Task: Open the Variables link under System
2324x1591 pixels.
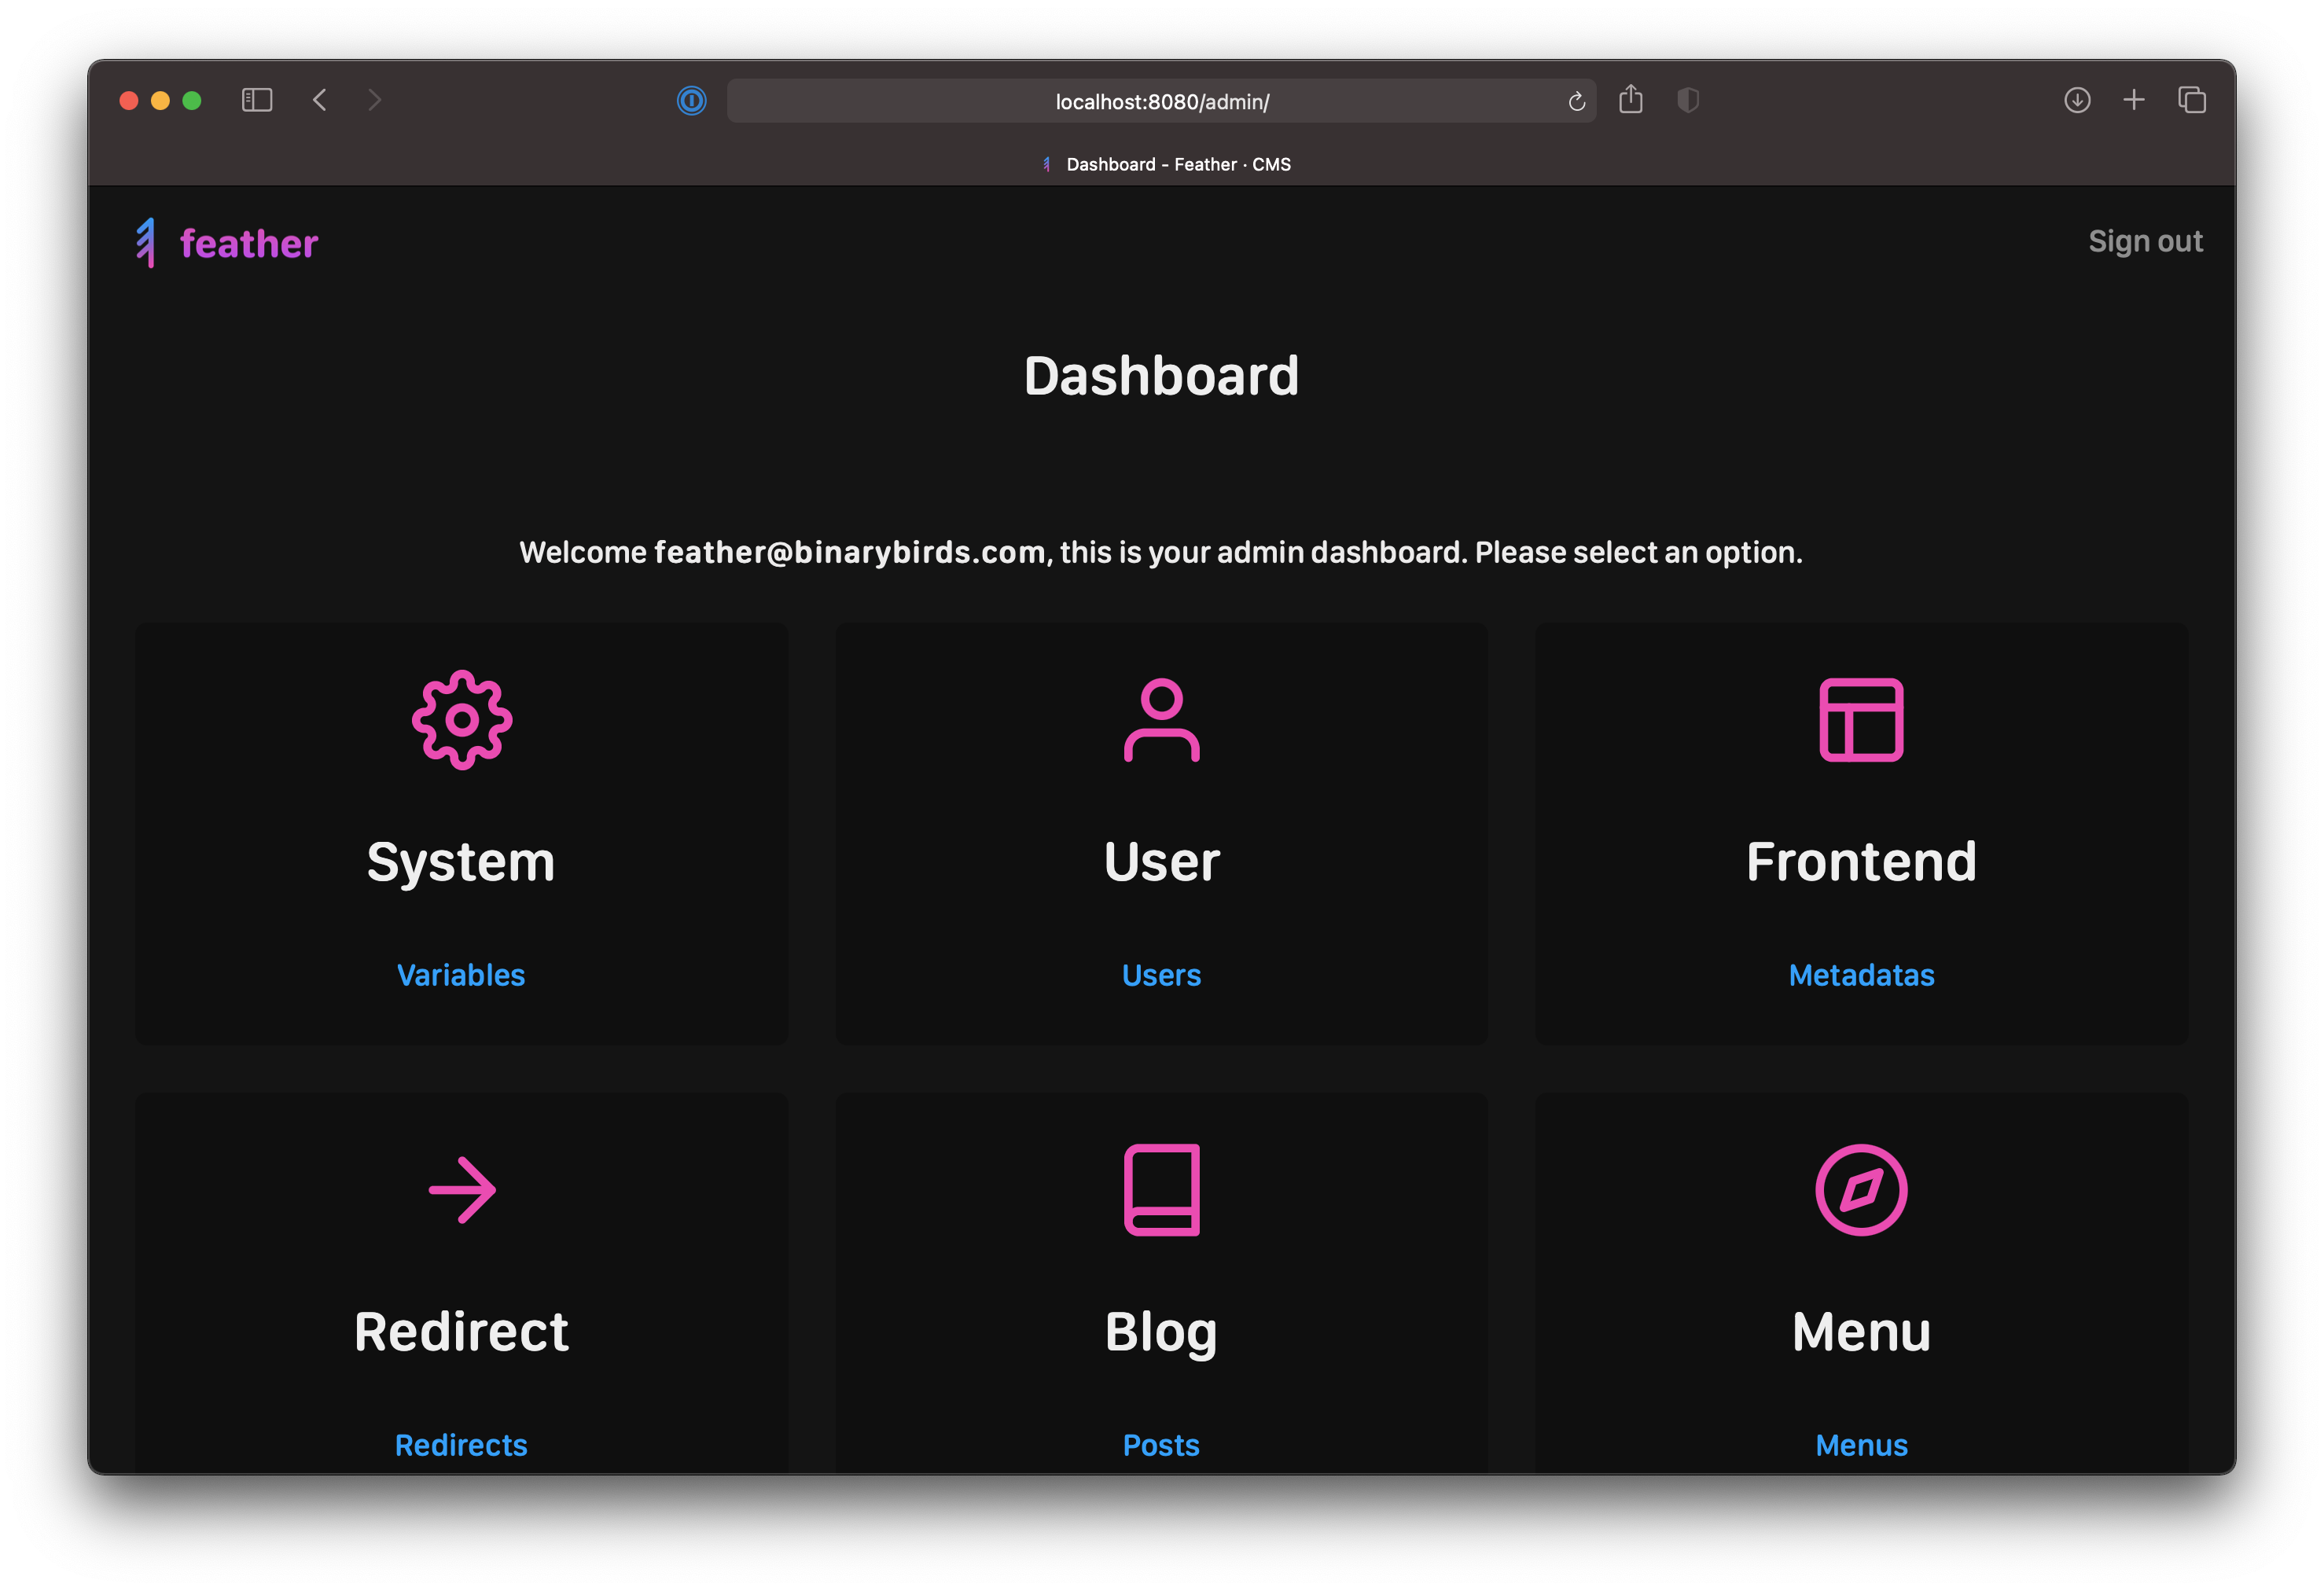Action: [461, 975]
